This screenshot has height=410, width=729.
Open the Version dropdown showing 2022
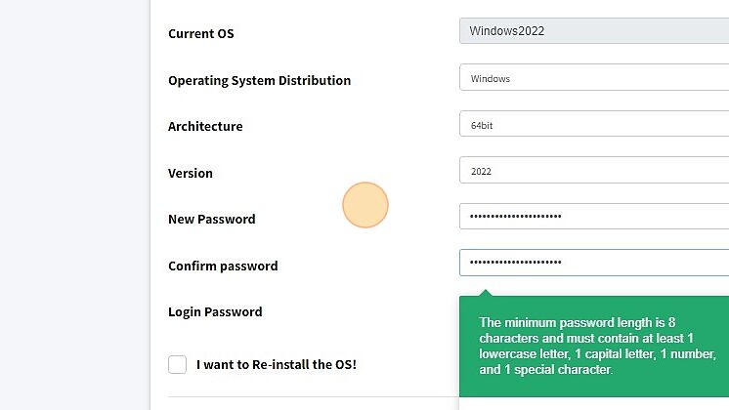point(594,170)
